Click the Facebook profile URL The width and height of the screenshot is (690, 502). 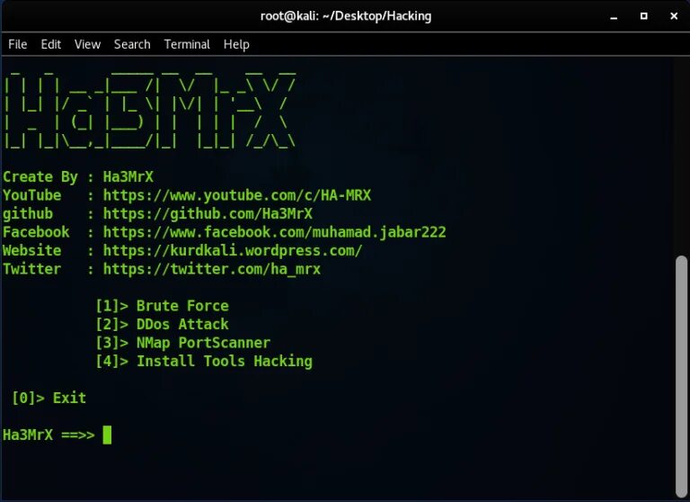[x=275, y=232]
